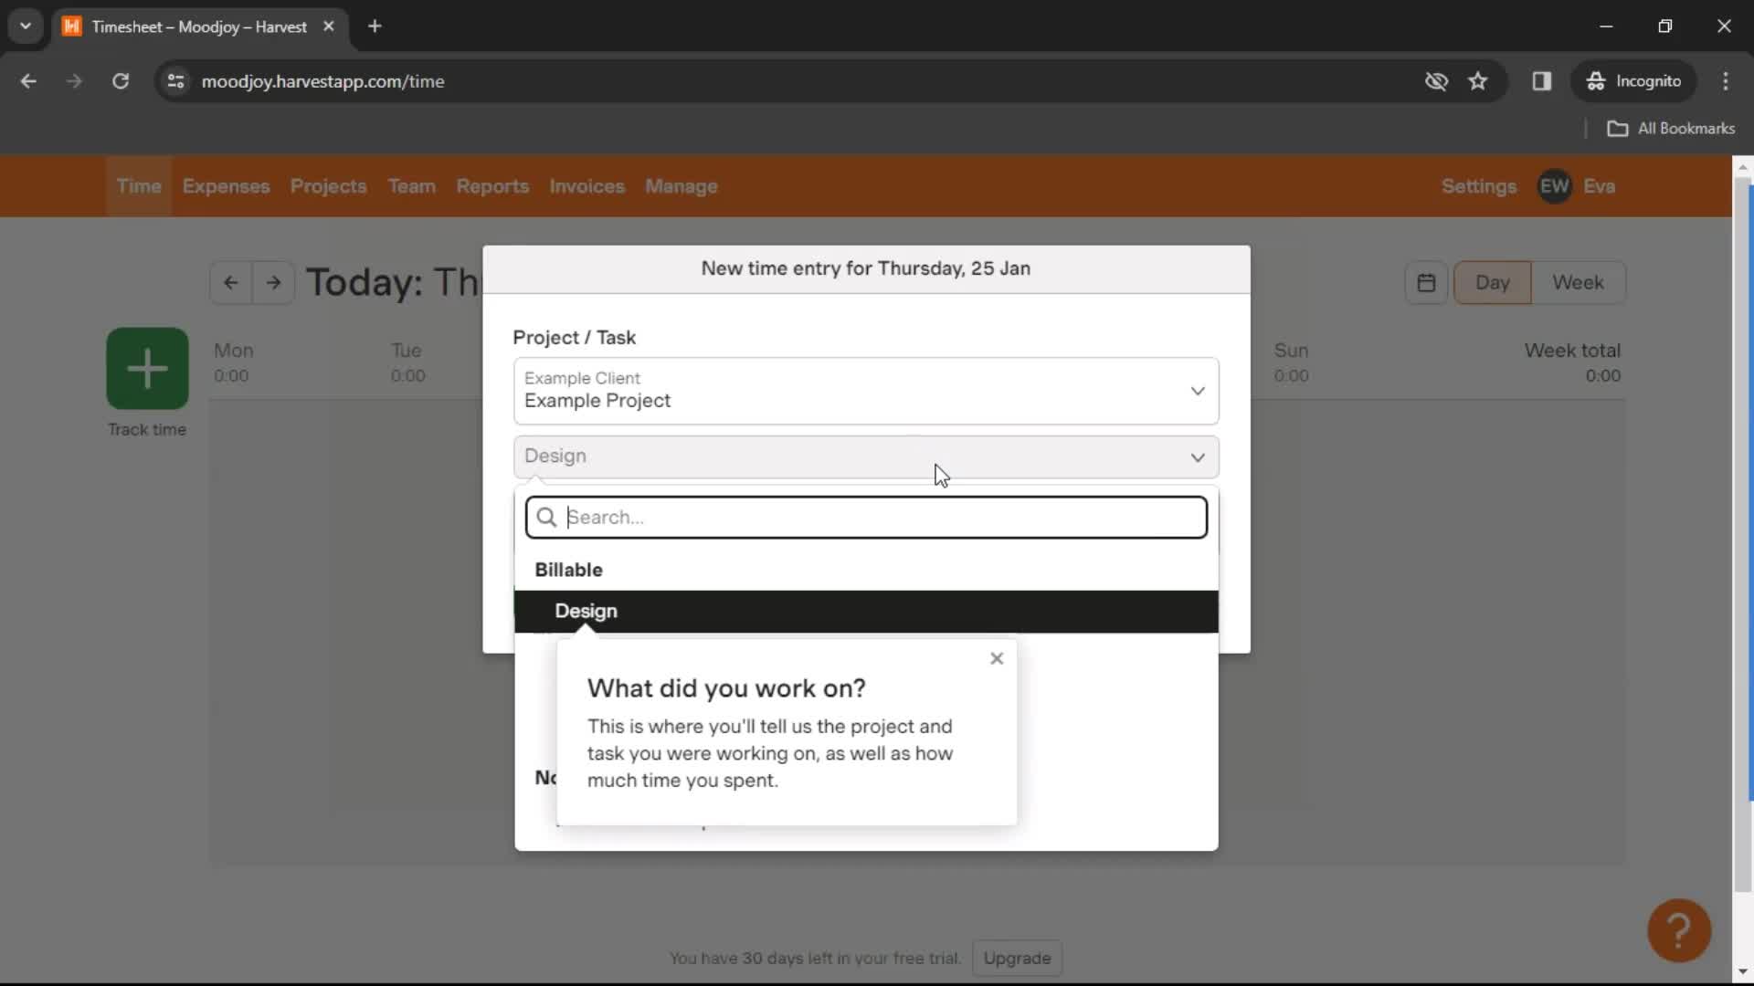Image resolution: width=1754 pixels, height=986 pixels.
Task: Switch to Week view tab
Action: tap(1578, 282)
